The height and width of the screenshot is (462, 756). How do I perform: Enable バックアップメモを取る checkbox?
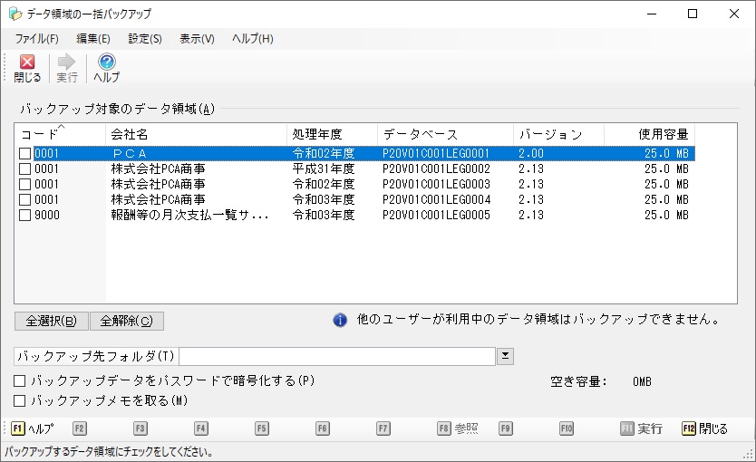[x=20, y=400]
